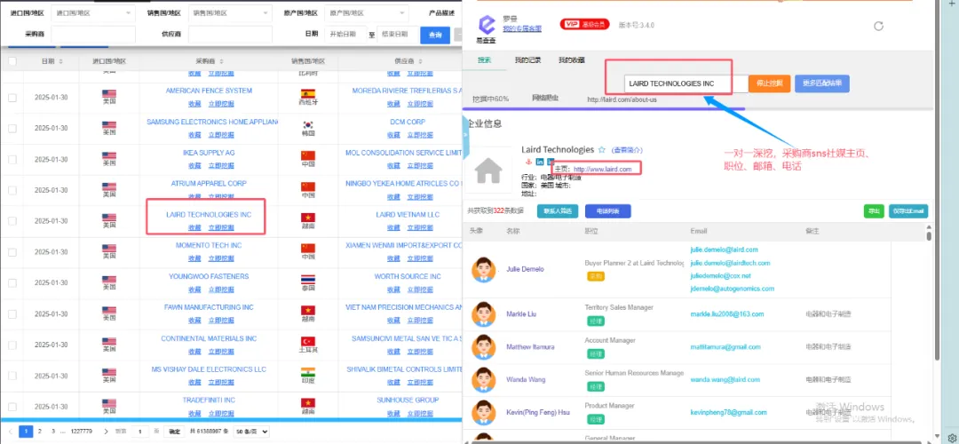Image resolution: width=959 pixels, height=444 pixels.
Task: Open the 原产国/地区 dropdown
Action: tap(367, 12)
